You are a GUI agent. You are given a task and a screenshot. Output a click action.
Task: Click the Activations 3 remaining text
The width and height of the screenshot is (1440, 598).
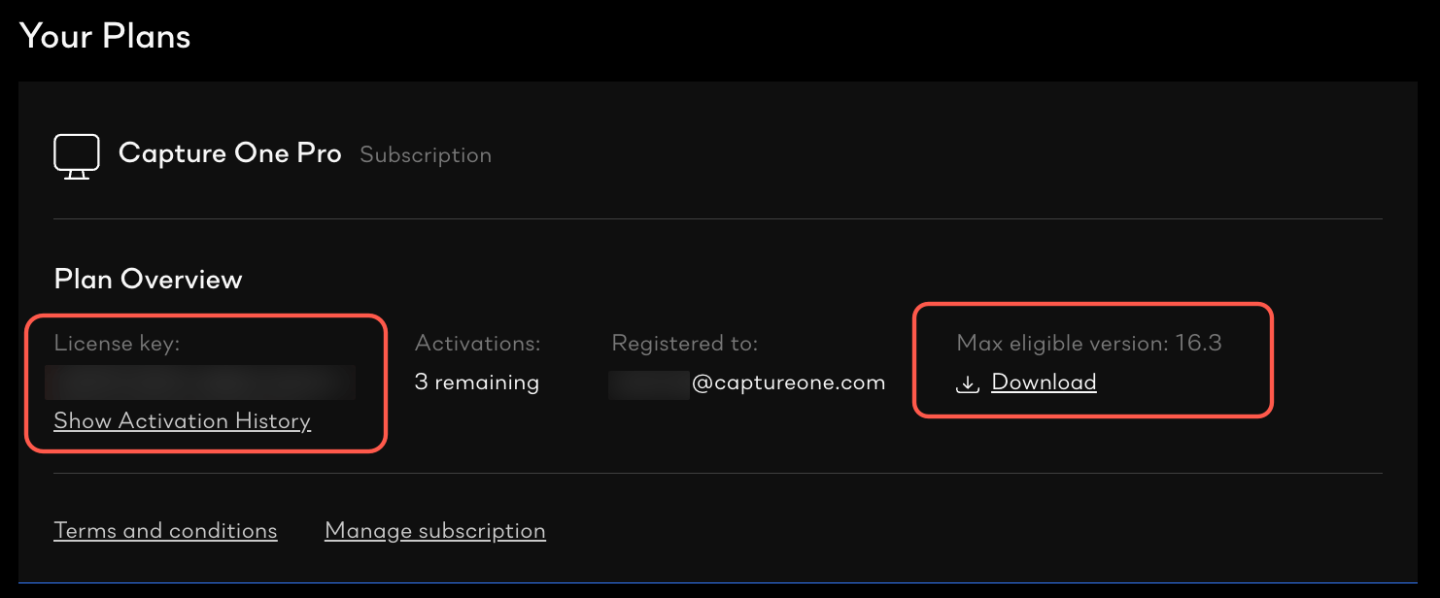tap(476, 382)
